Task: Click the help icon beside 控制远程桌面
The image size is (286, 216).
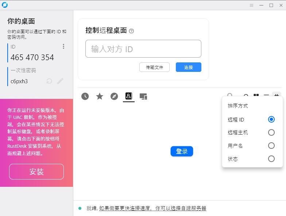Action: (131, 31)
